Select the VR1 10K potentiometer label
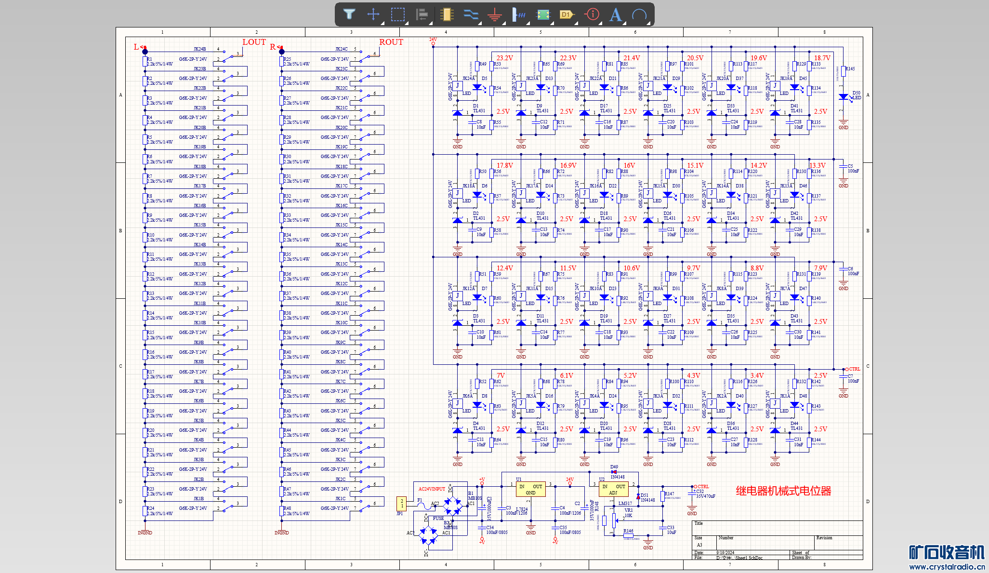This screenshot has height=573, width=989. tap(629, 513)
